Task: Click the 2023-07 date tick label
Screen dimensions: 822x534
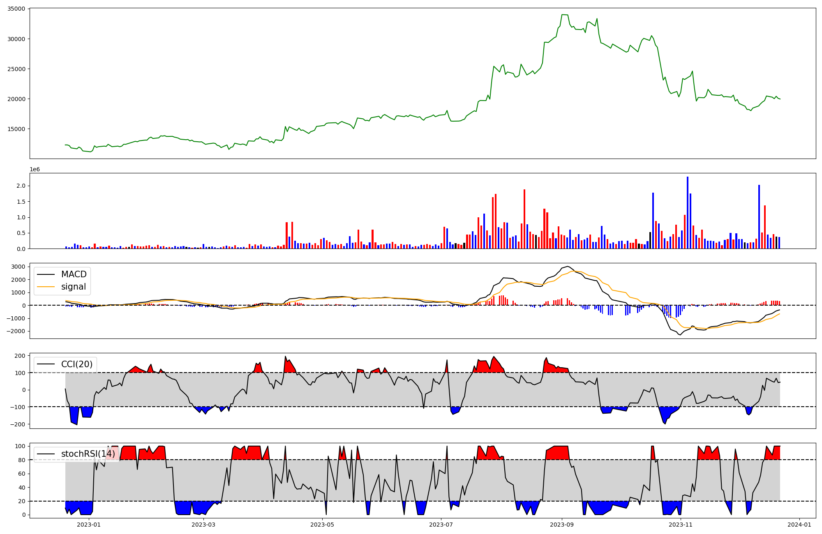Action: (441, 525)
